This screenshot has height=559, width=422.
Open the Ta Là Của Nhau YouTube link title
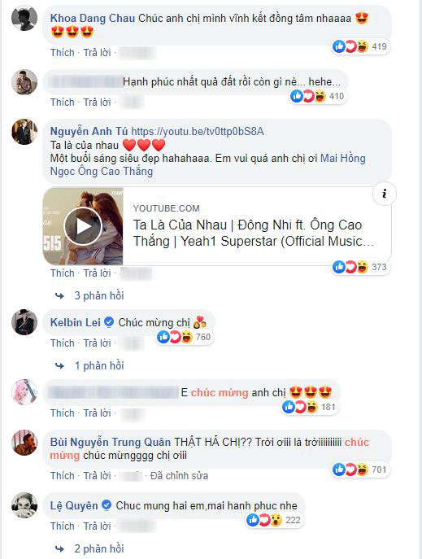[254, 233]
